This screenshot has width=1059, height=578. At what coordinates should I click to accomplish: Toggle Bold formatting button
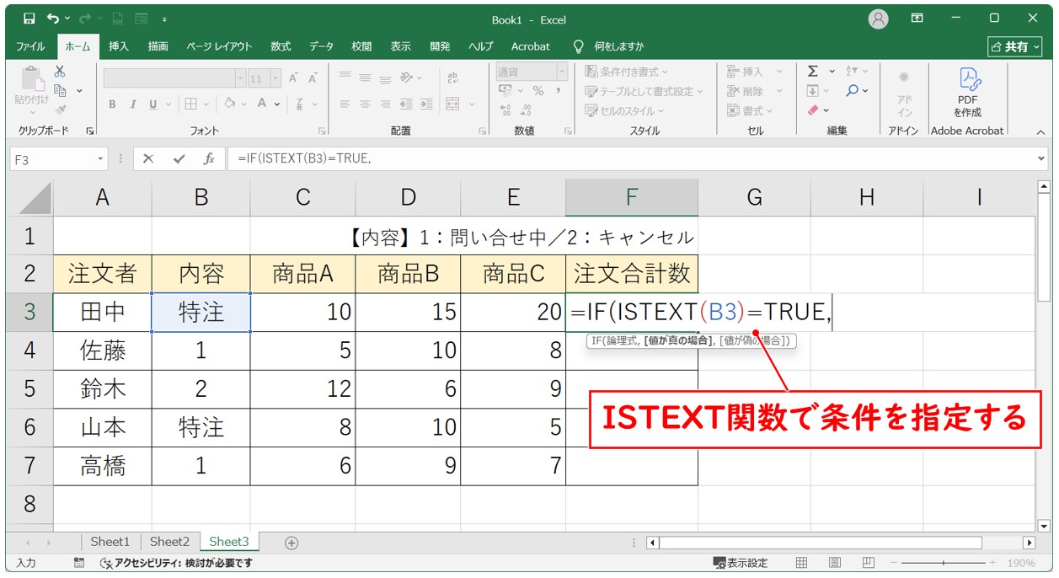(112, 104)
